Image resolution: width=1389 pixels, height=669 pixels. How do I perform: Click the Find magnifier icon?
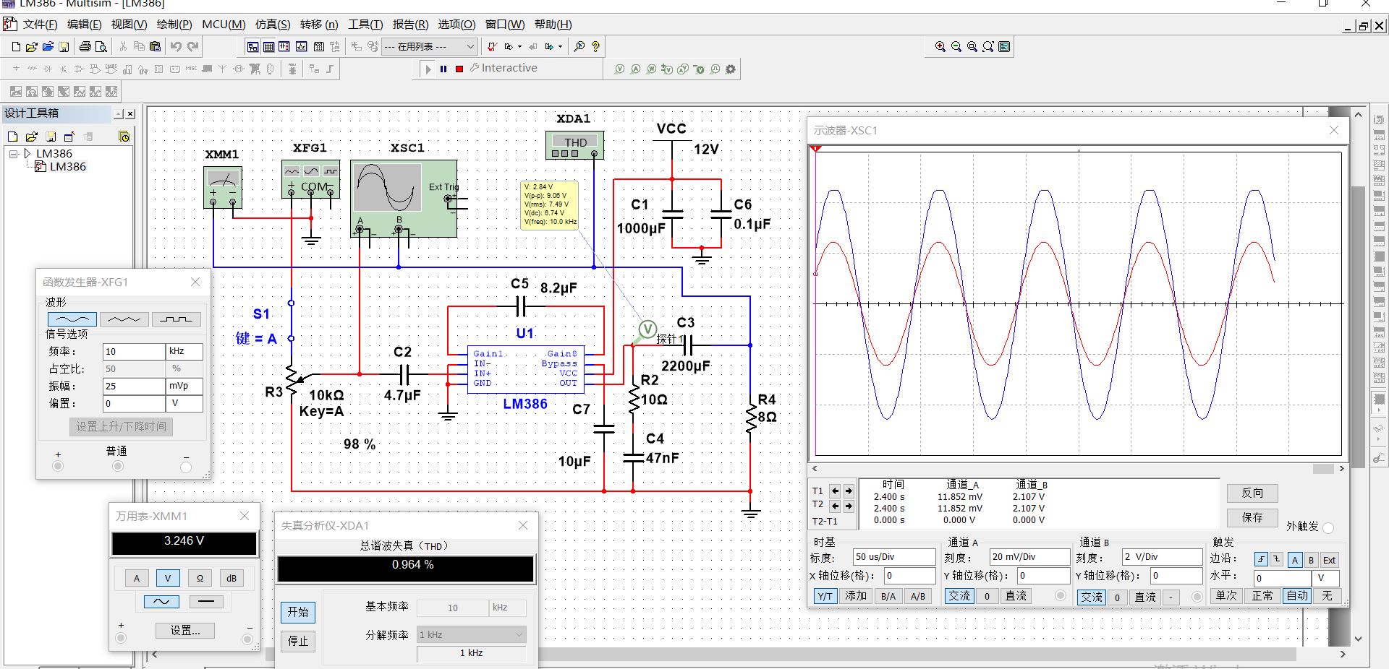pyautogui.click(x=579, y=47)
